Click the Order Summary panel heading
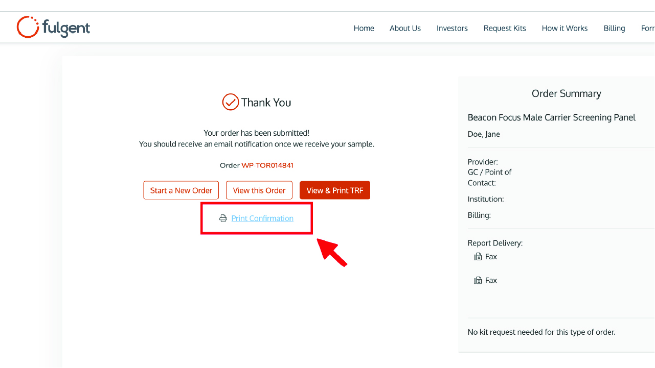The width and height of the screenshot is (655, 368). [566, 93]
